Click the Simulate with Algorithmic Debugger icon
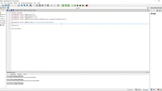This screenshot has width=162, height=91. click(x=80, y=6)
